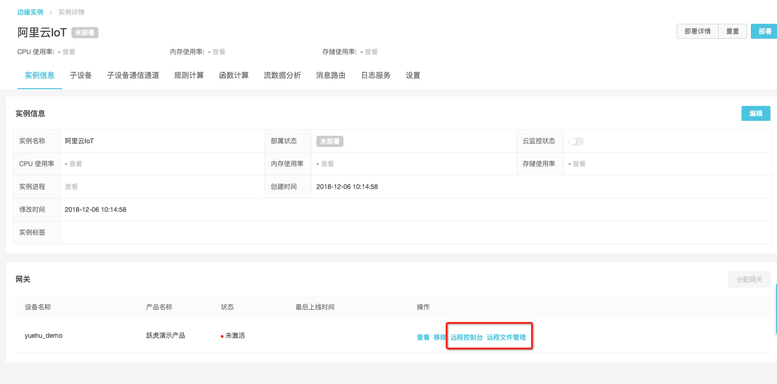Click 查看 in the table's 内存使用率 cell
Viewport: 777px width, 384px height.
click(x=328, y=164)
